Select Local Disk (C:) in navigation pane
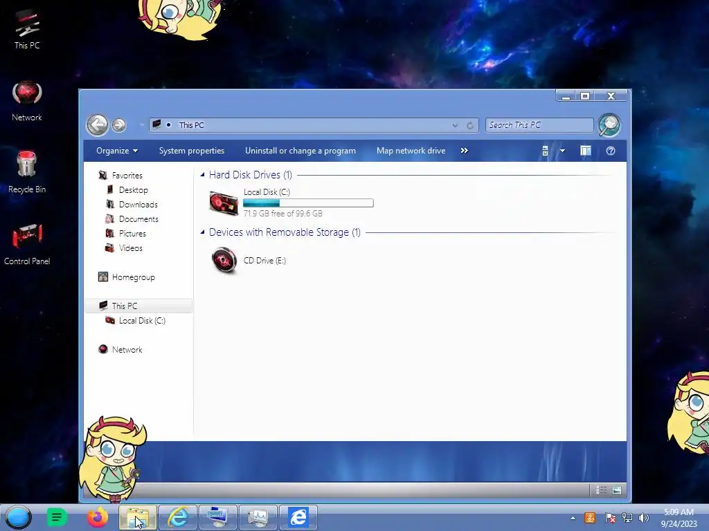The width and height of the screenshot is (709, 531). coord(142,321)
